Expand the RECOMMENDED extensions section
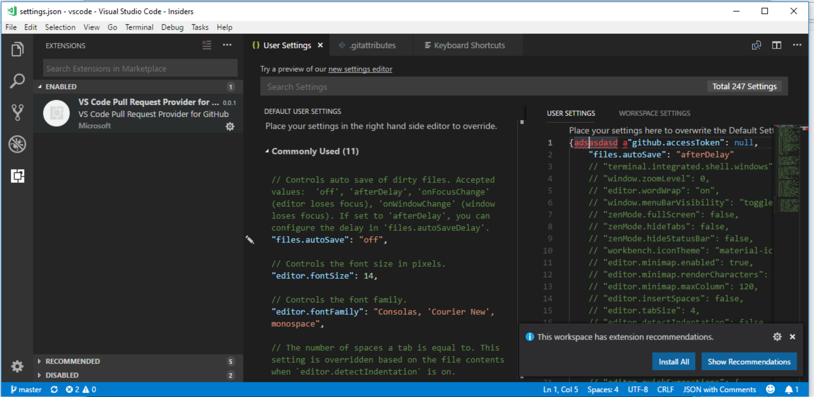Screen dimensions: 814x397 point(72,361)
